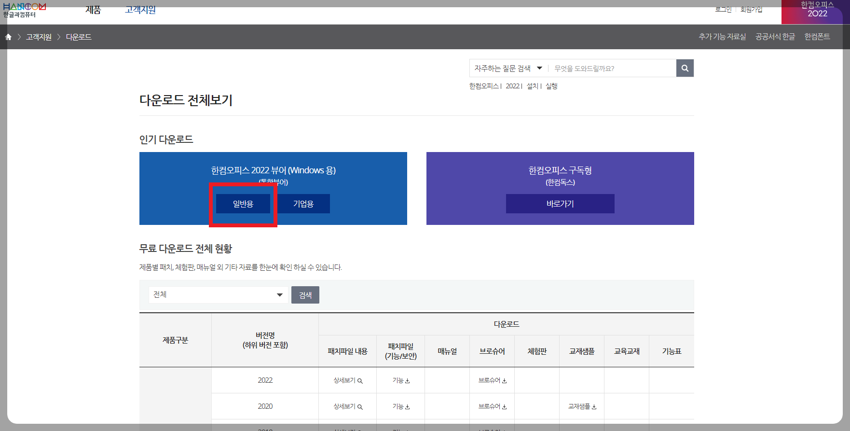The height and width of the screenshot is (431, 850).
Task: Open 추가 기능 자료실 tab
Action: (722, 37)
